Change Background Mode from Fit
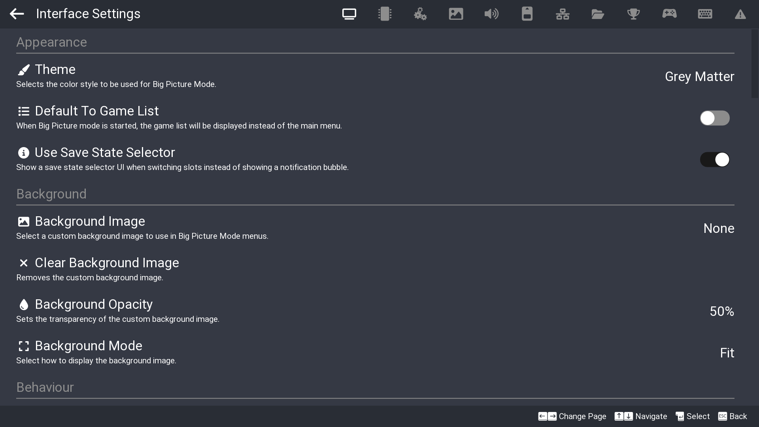The width and height of the screenshot is (759, 427). tap(727, 353)
